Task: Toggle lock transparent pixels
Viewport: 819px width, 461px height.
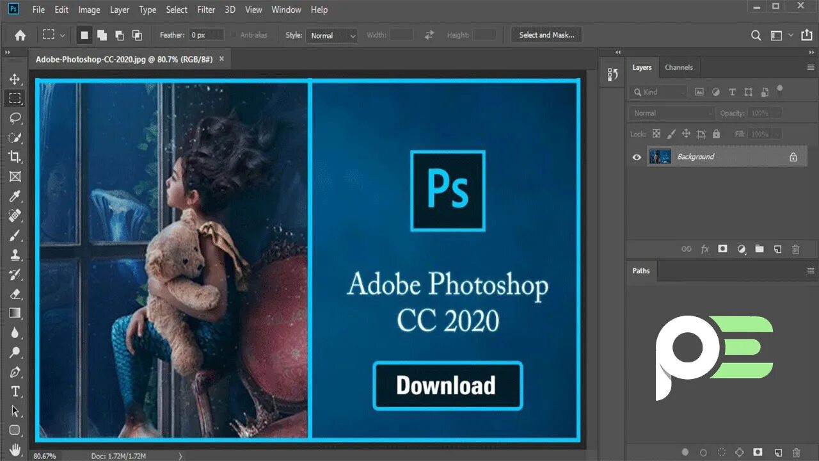Action: pos(656,134)
